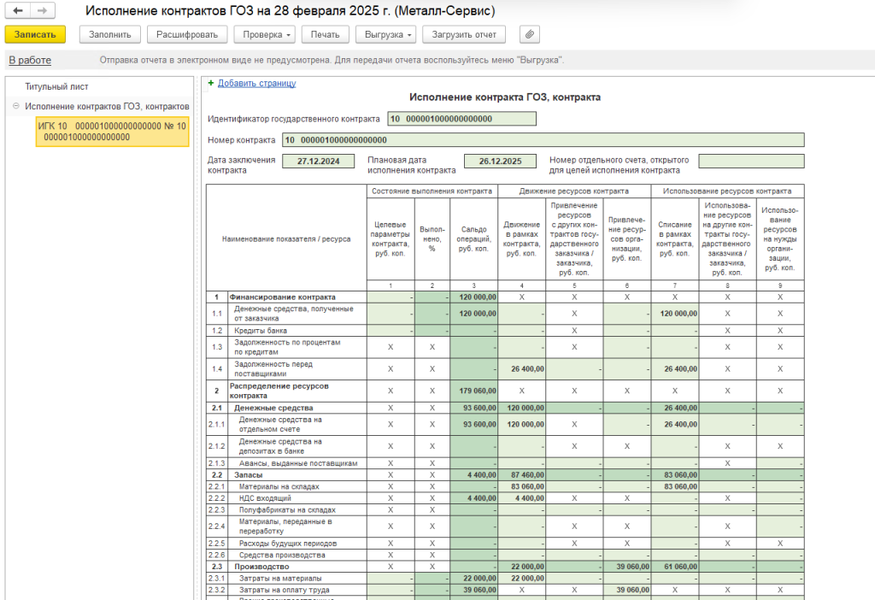Select the Исполнение контрактов ГОЗ, контрактов tree item

click(107, 106)
